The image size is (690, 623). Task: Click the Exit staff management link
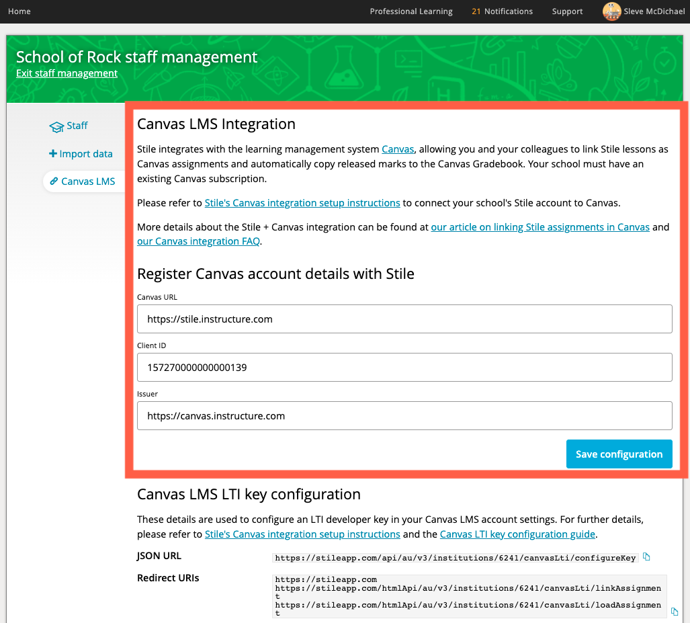pos(67,73)
